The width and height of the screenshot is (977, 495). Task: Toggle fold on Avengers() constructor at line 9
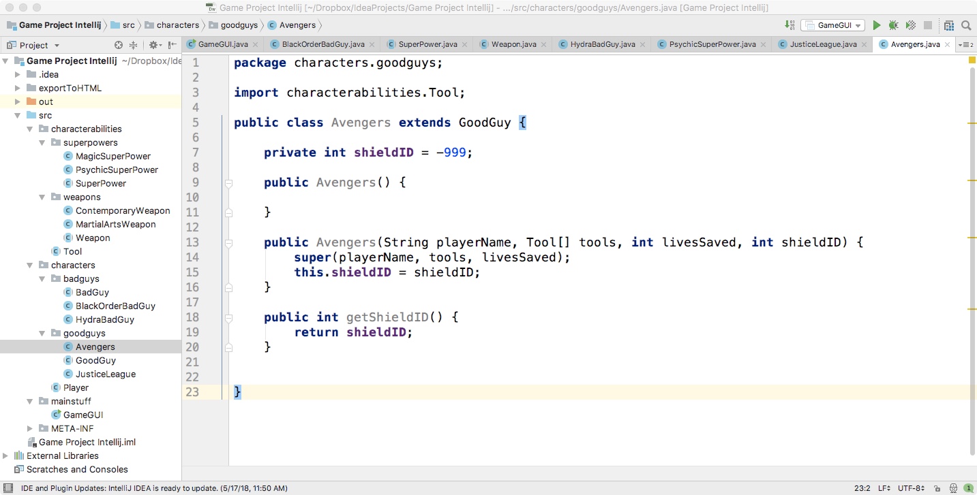point(228,183)
